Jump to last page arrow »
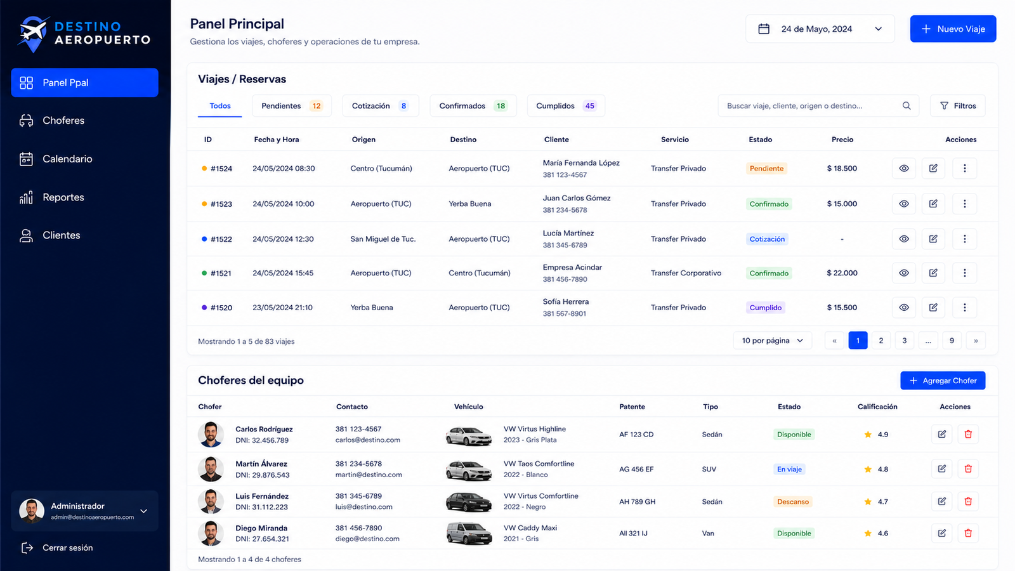This screenshot has height=571, width=1015. (x=976, y=341)
